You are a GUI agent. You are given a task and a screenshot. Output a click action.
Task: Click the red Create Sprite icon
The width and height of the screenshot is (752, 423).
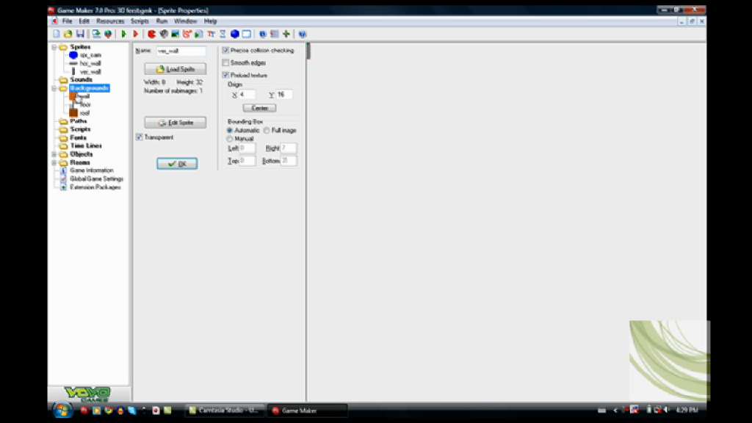coord(152,34)
